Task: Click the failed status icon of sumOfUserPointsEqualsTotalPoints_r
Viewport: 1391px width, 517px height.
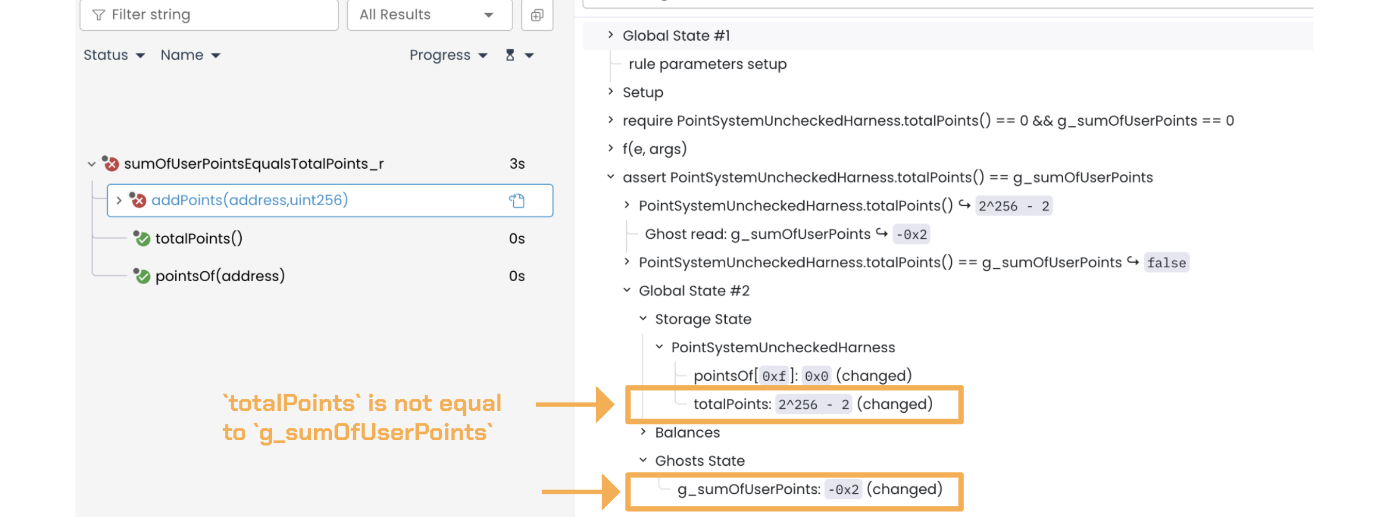Action: (x=111, y=164)
